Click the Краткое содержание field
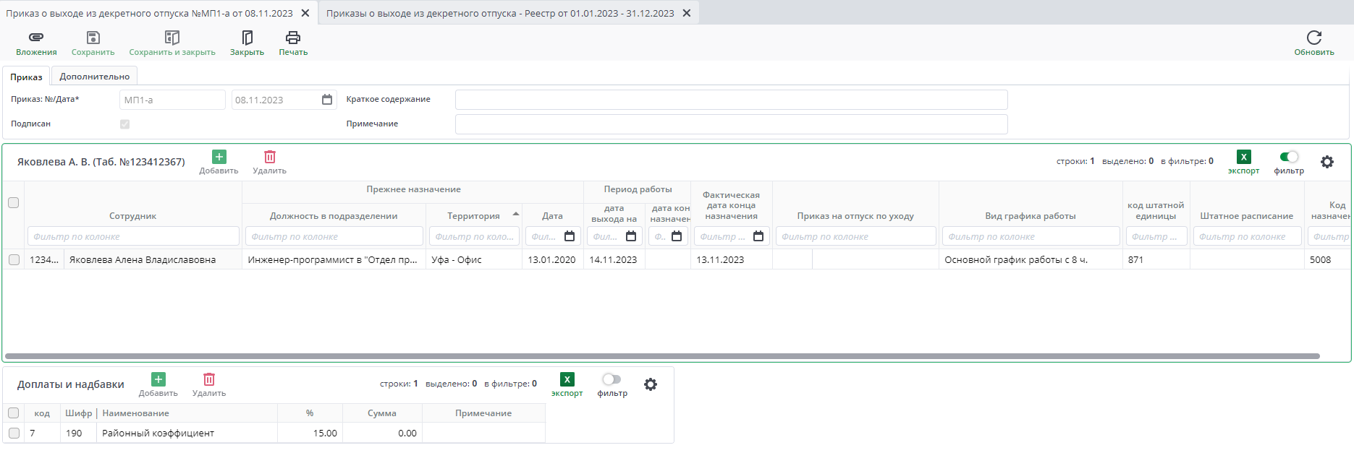1354x453 pixels. [x=731, y=100]
